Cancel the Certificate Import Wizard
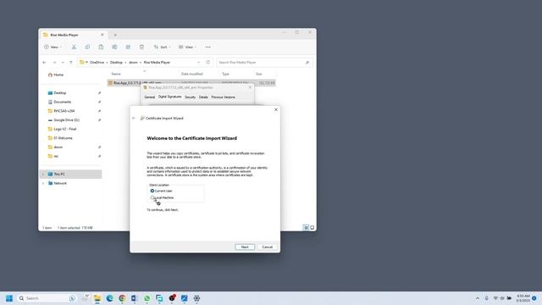 [x=268, y=247]
